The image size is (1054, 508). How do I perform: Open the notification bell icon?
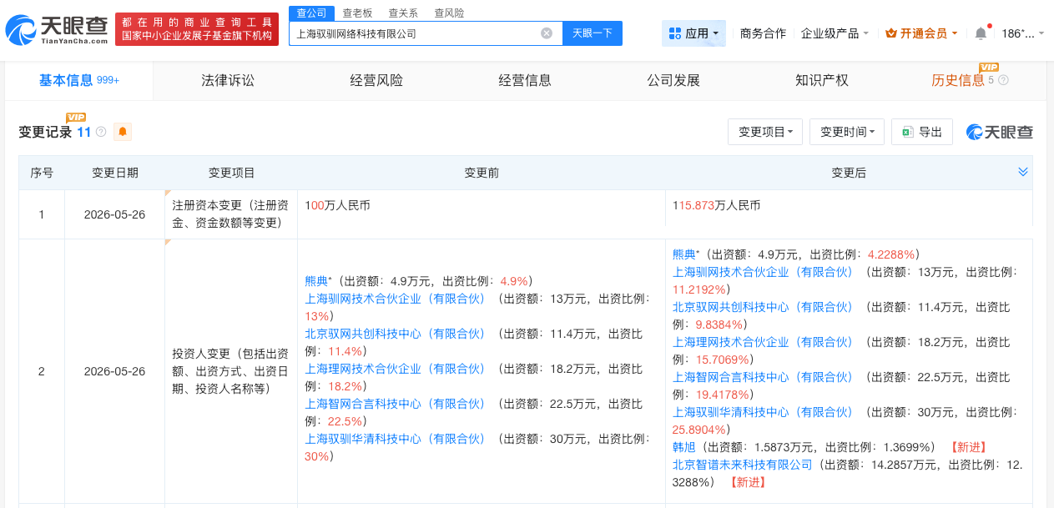981,33
